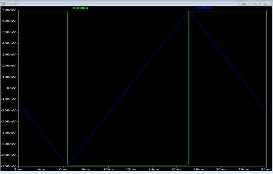Click the 700mV label on vertical axis
Image resolution: width=273 pixels, height=174 pixels.
point(8,10)
